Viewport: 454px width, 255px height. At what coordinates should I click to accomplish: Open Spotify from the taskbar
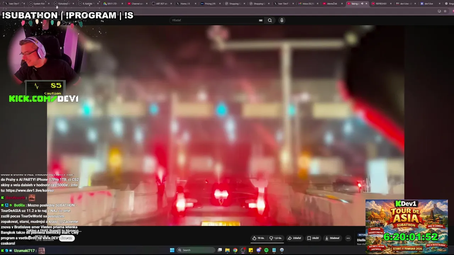(266, 250)
